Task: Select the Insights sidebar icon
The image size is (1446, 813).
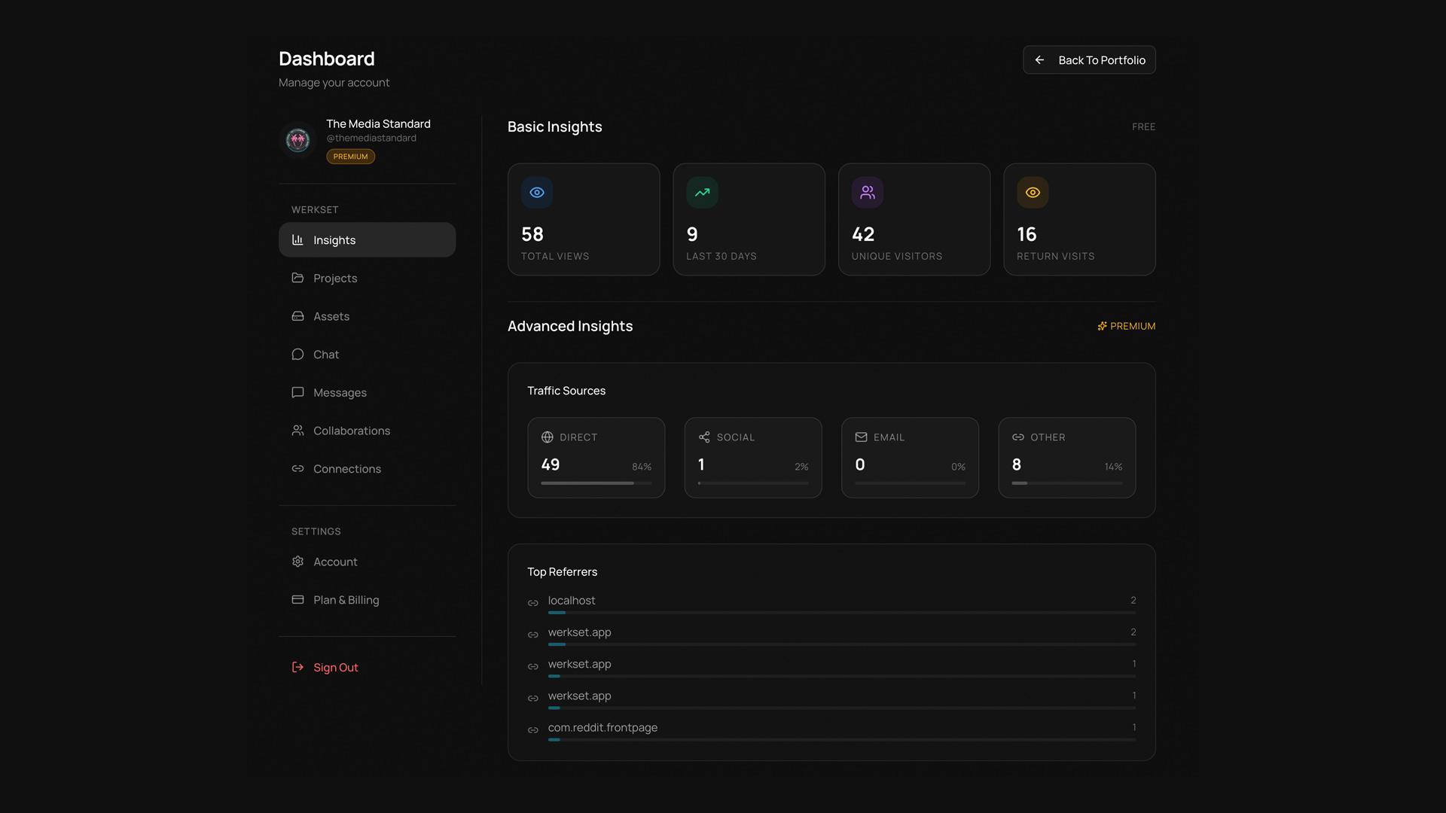Action: (298, 239)
